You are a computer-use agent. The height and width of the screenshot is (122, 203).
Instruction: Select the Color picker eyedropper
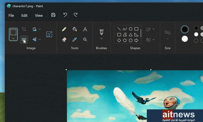coord(75,39)
